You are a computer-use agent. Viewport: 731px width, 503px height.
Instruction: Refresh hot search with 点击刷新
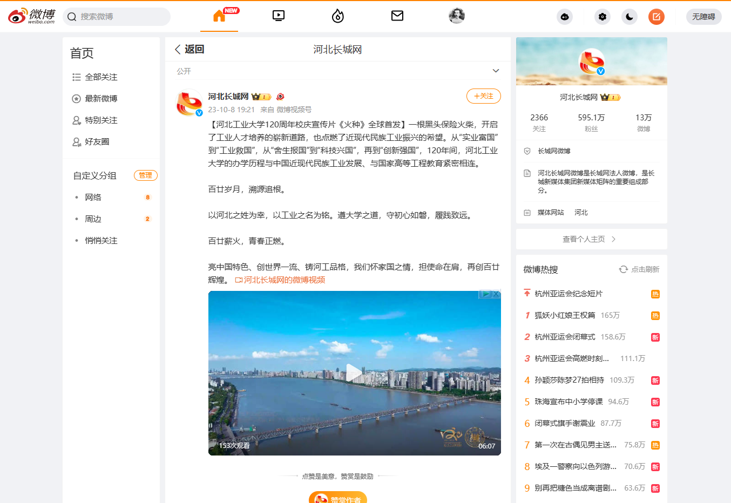(x=639, y=269)
